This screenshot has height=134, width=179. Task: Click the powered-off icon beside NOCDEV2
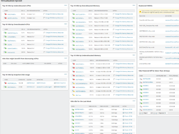click(x=141, y=86)
